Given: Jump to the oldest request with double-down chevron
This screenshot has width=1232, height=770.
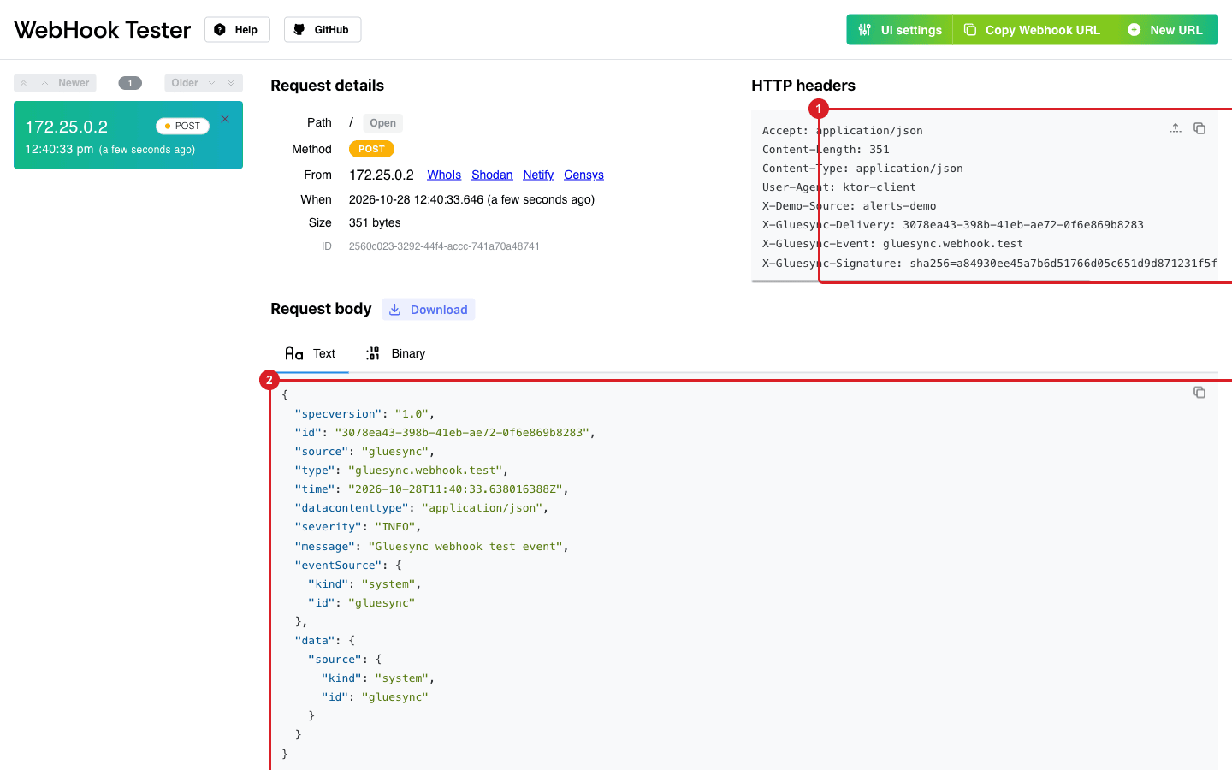Looking at the screenshot, I should [x=231, y=83].
